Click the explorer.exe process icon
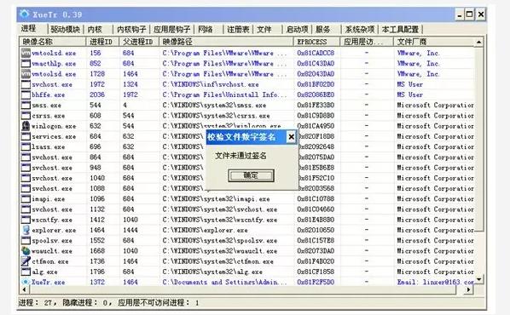 (x=26, y=230)
